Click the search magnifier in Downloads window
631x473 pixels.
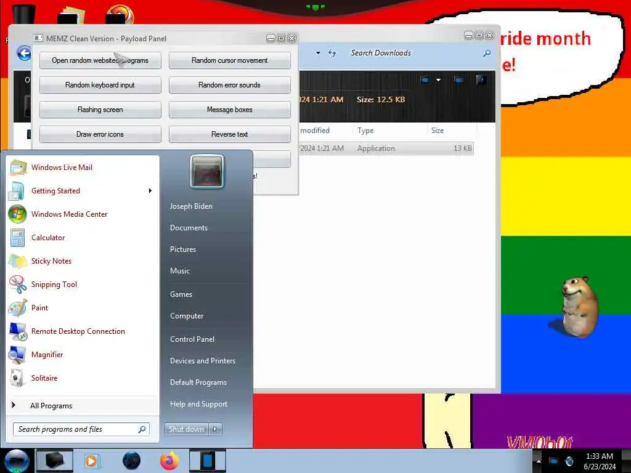pos(487,53)
